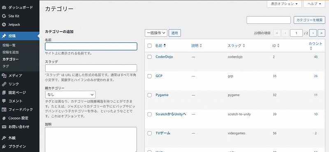Image resolution: width=329 pixels, height=152 pixels.
Task: Click sort arrows beside 説明 header
Action: (x=201, y=46)
